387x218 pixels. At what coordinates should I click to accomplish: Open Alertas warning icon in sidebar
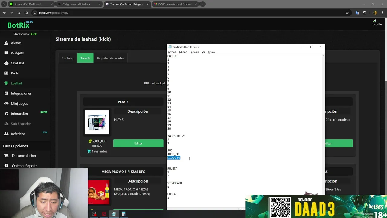pyautogui.click(x=6, y=43)
